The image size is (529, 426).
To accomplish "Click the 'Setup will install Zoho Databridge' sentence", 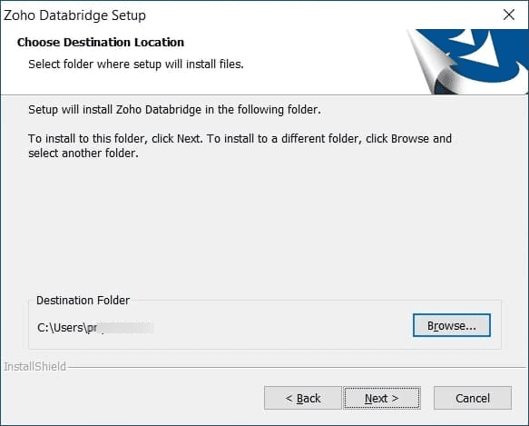I will click(x=174, y=110).
